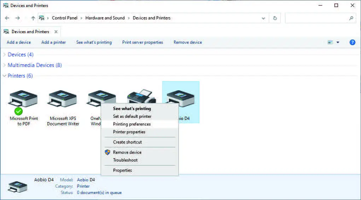
Task: Go back with the back arrow
Action: click(7, 18)
